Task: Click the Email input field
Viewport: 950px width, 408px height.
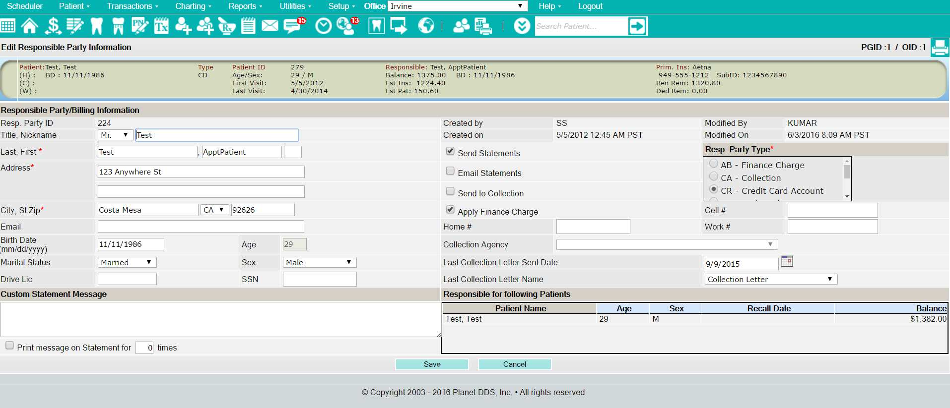Action: [x=201, y=227]
